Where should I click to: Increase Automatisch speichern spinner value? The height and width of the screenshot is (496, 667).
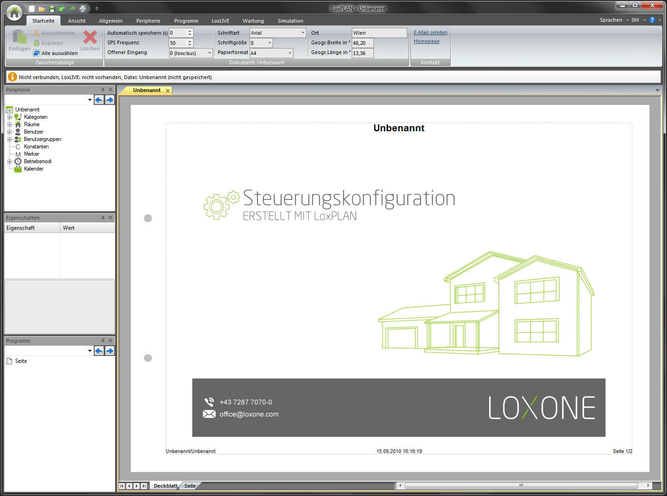pos(190,31)
